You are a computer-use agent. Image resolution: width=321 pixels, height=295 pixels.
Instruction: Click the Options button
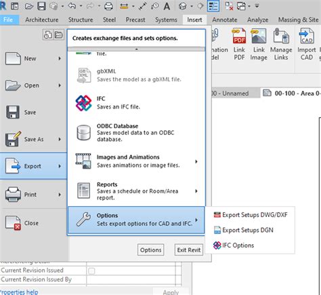(151, 250)
